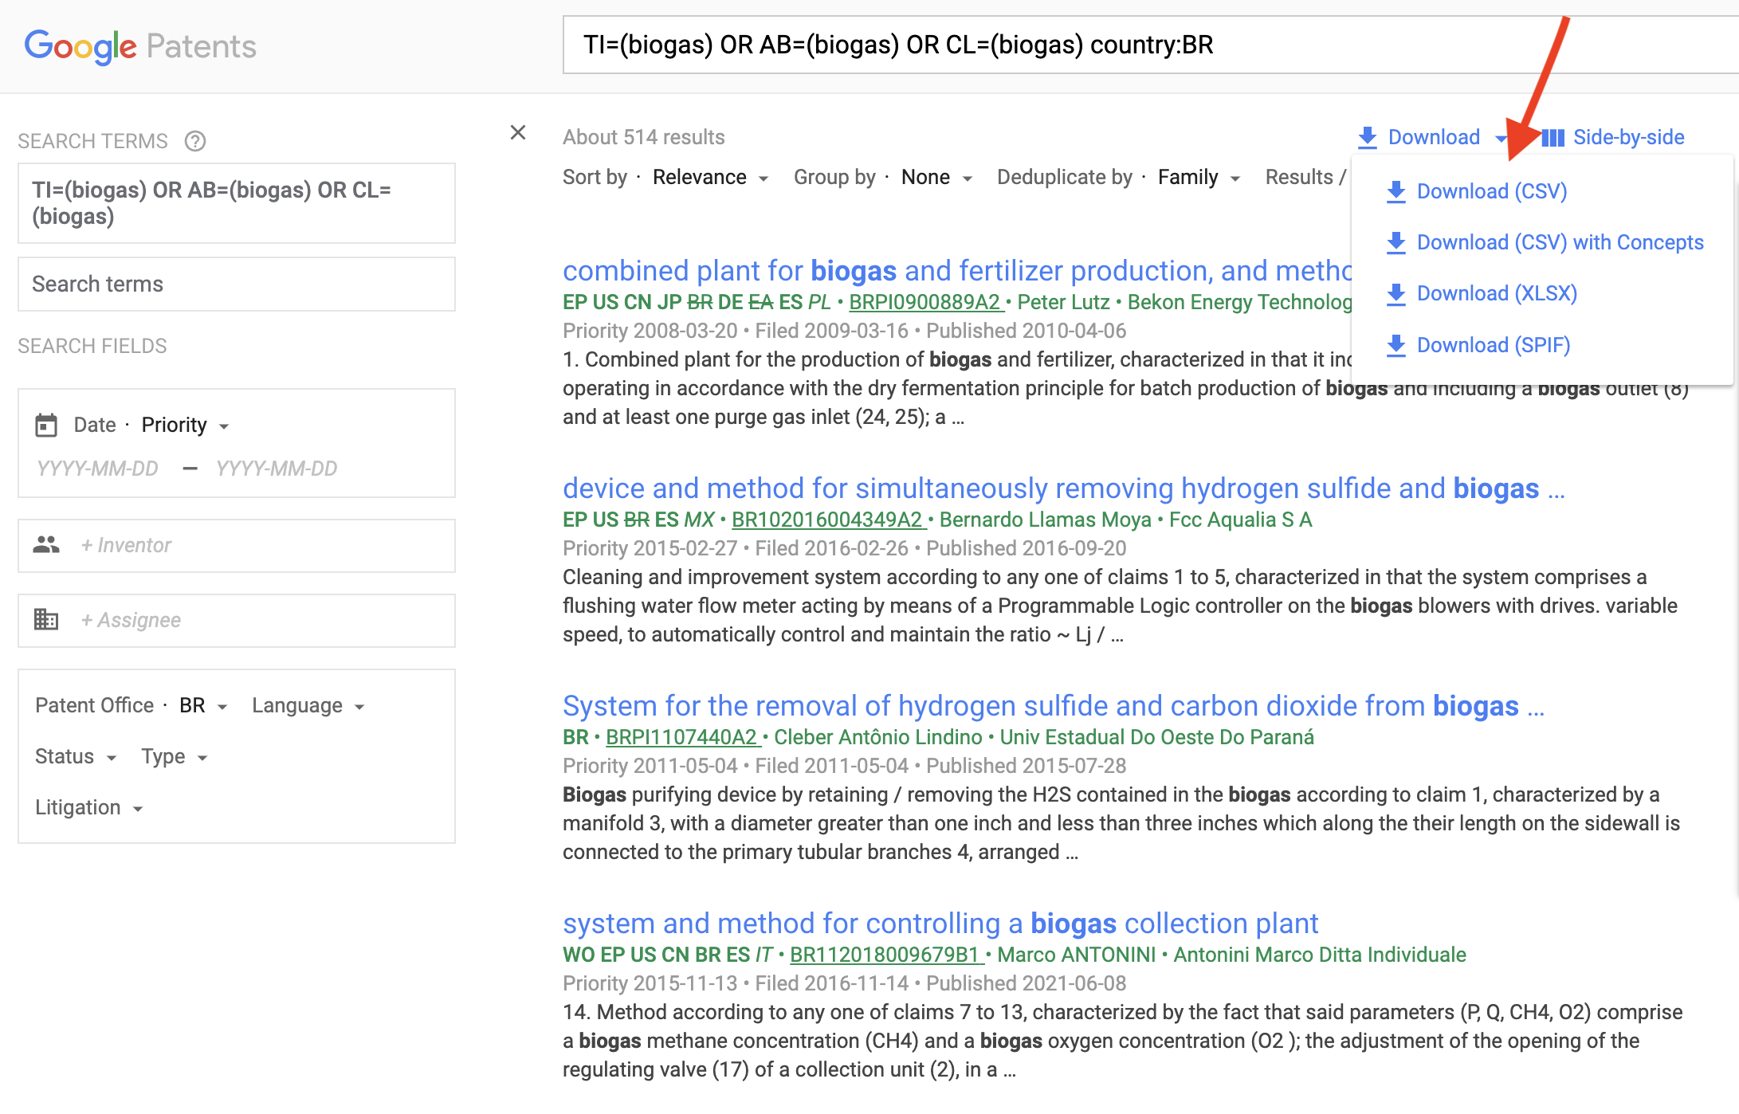Choose Download (CSV) with Concepts option

coord(1560,242)
